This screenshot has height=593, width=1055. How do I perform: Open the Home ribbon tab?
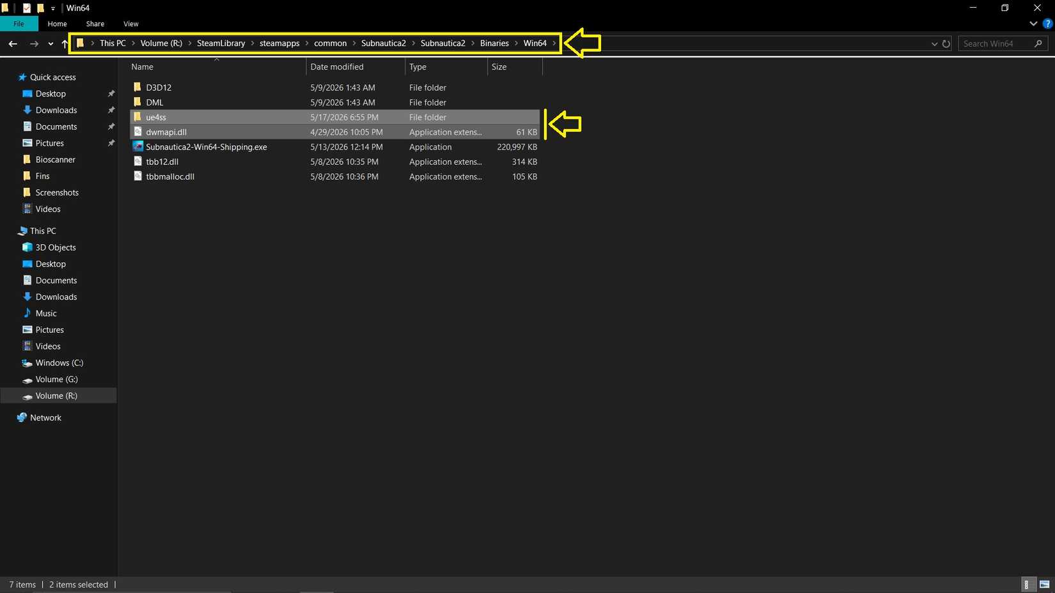(x=57, y=24)
